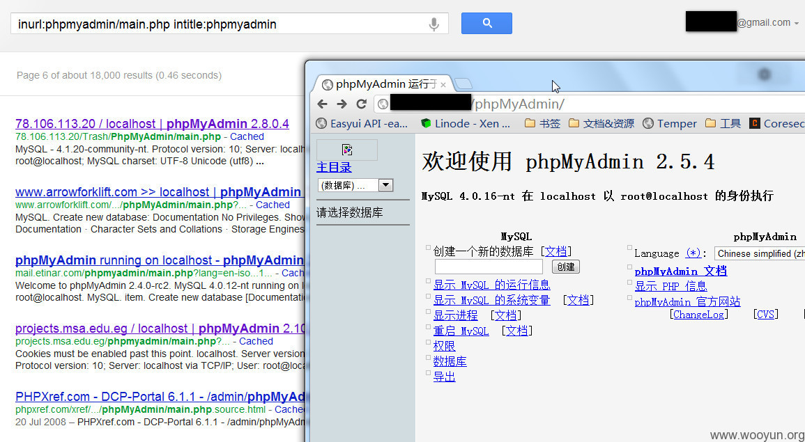805x442 pixels.
Task: Open phpMyAdmin running on localhost result
Action: [159, 260]
